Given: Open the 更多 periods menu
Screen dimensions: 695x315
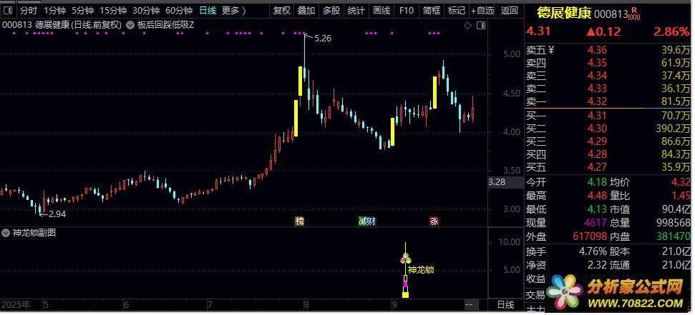Looking at the screenshot, I should coord(233,11).
